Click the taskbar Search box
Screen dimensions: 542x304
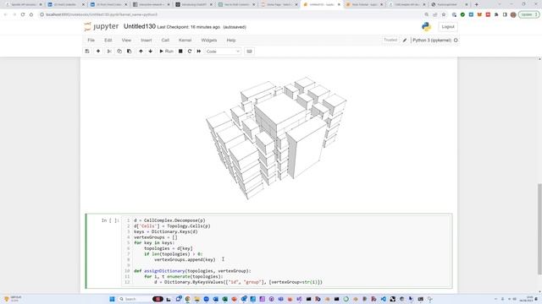pos(134,299)
